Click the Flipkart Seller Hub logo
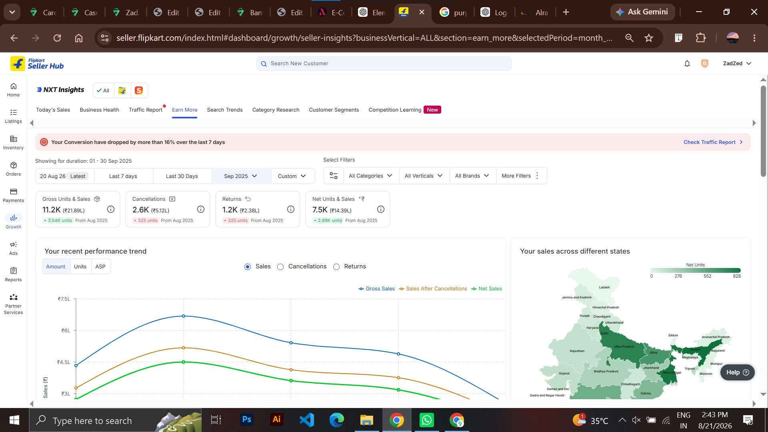Screen dimensions: 768x432 pos(37,64)
